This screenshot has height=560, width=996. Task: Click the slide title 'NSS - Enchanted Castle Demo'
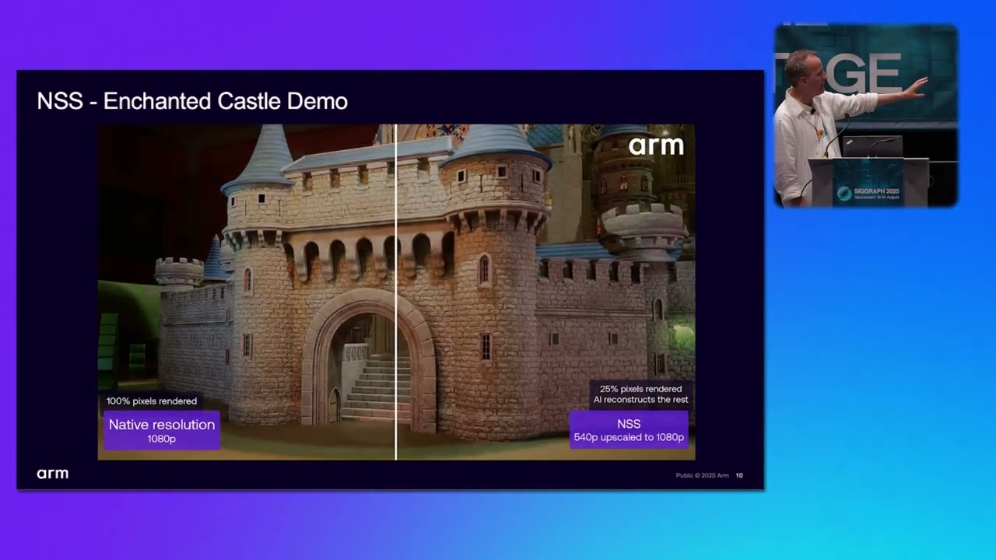coord(192,101)
